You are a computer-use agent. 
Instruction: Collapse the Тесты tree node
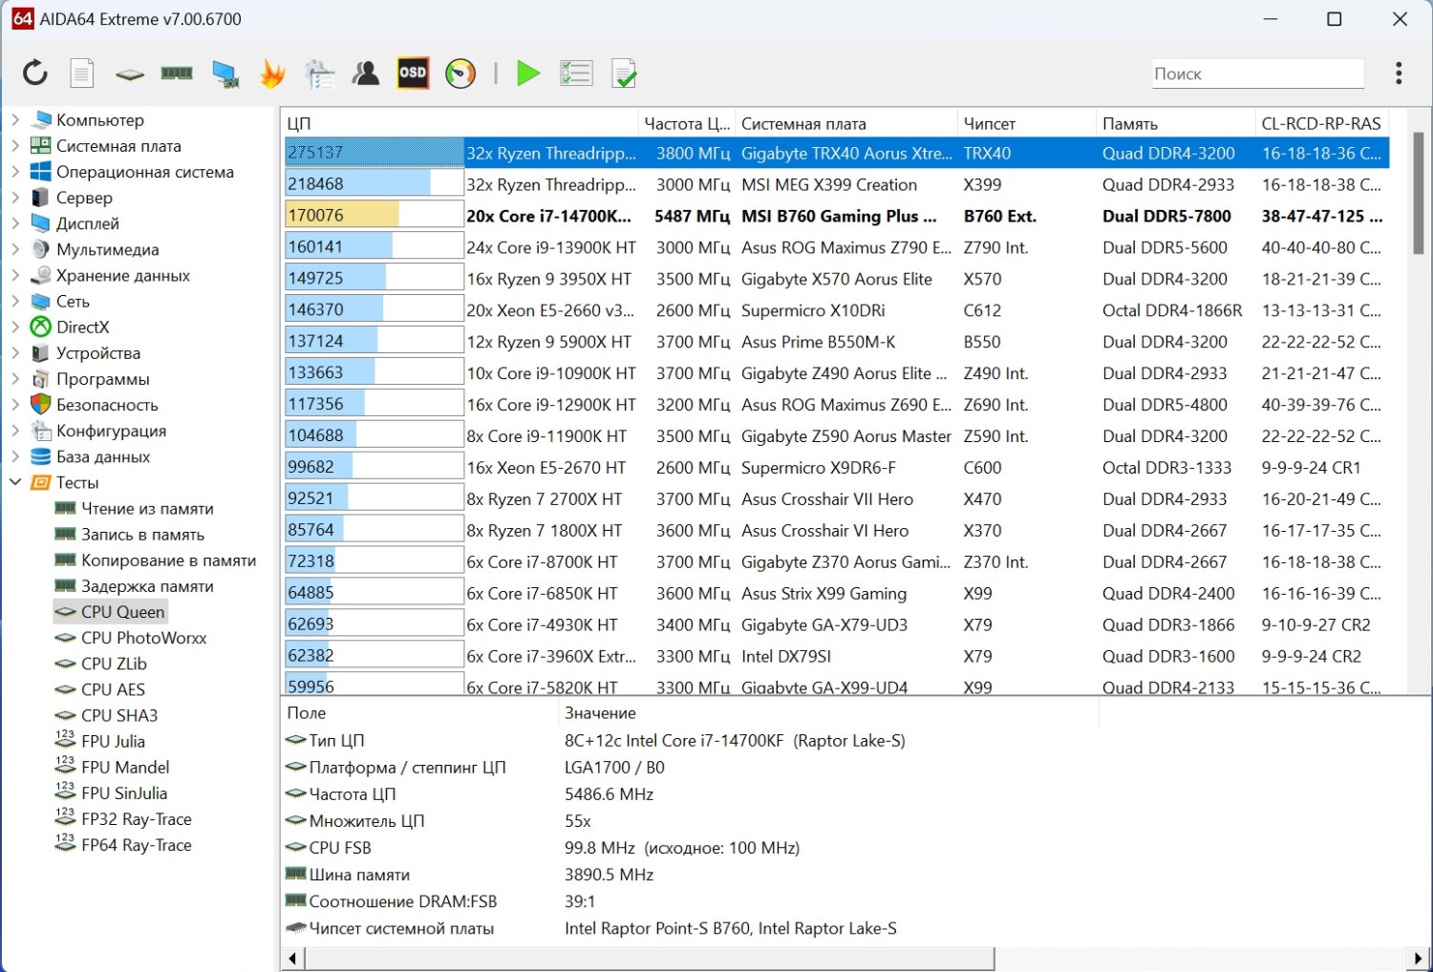[15, 482]
